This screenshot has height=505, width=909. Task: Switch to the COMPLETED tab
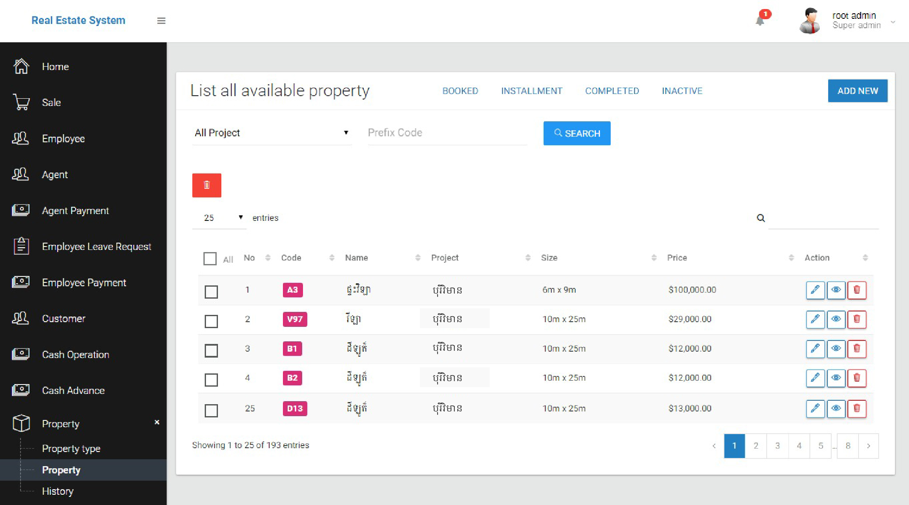[x=612, y=91]
